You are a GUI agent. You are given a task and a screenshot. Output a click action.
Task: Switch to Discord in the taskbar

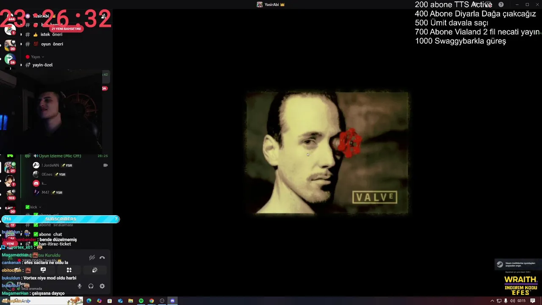172,301
